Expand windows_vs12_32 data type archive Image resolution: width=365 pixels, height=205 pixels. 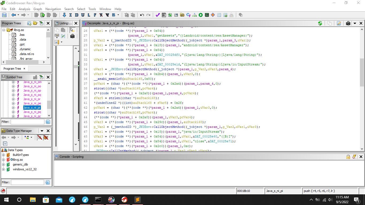coord(3,169)
